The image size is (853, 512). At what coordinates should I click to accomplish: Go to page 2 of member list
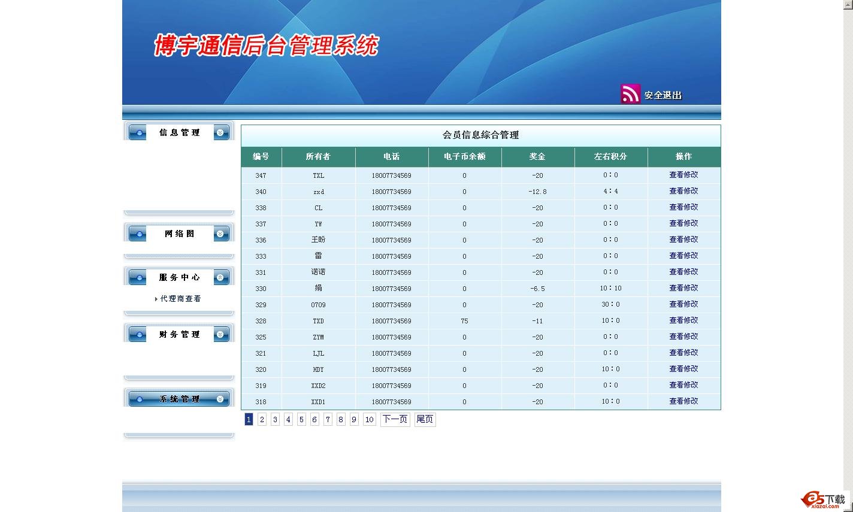[262, 420]
